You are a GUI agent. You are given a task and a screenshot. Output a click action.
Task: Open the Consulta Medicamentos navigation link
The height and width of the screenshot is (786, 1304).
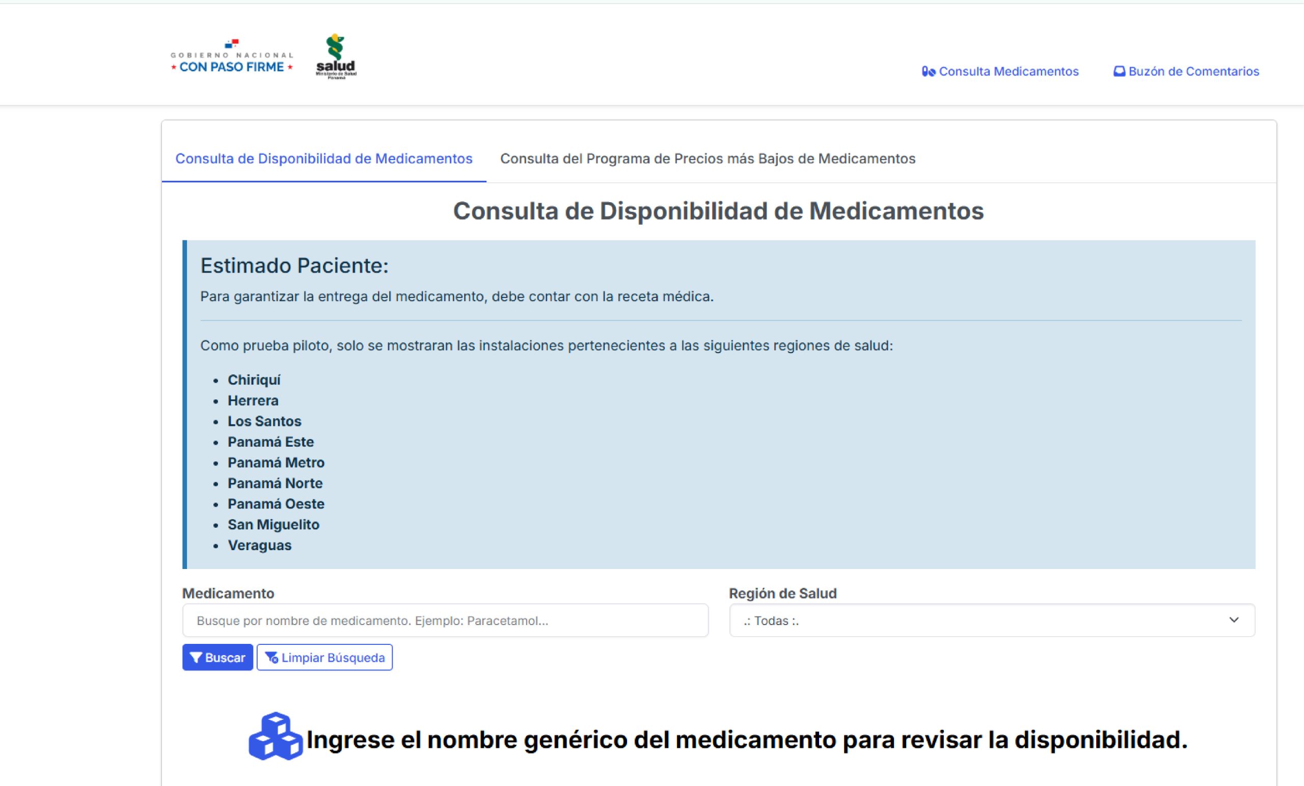(1008, 71)
